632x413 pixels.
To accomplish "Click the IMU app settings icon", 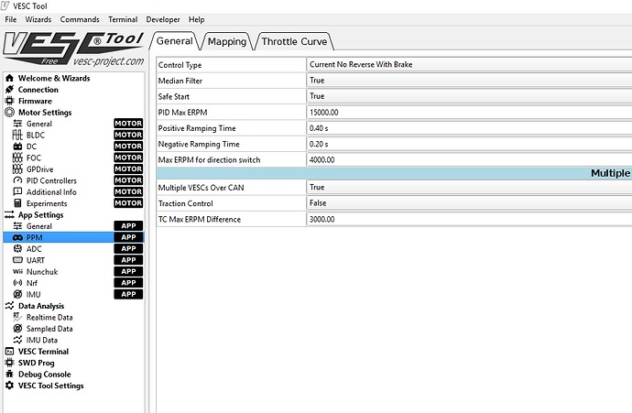I will pos(17,294).
